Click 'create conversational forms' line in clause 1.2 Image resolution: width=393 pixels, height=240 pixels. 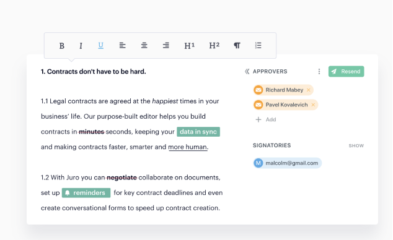point(130,208)
